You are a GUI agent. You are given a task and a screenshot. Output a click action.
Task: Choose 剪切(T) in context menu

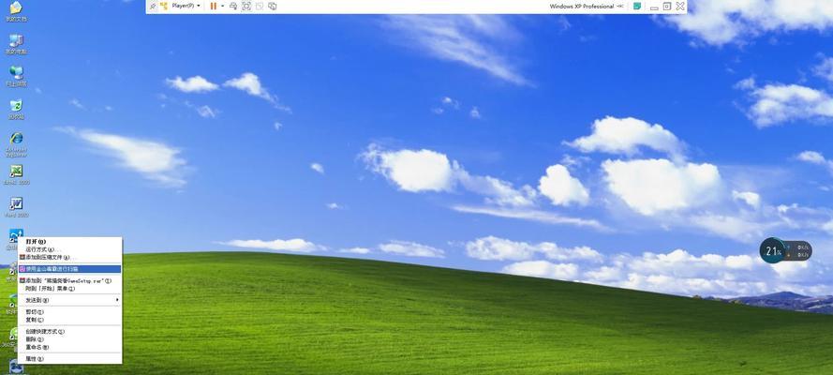click(x=69, y=312)
